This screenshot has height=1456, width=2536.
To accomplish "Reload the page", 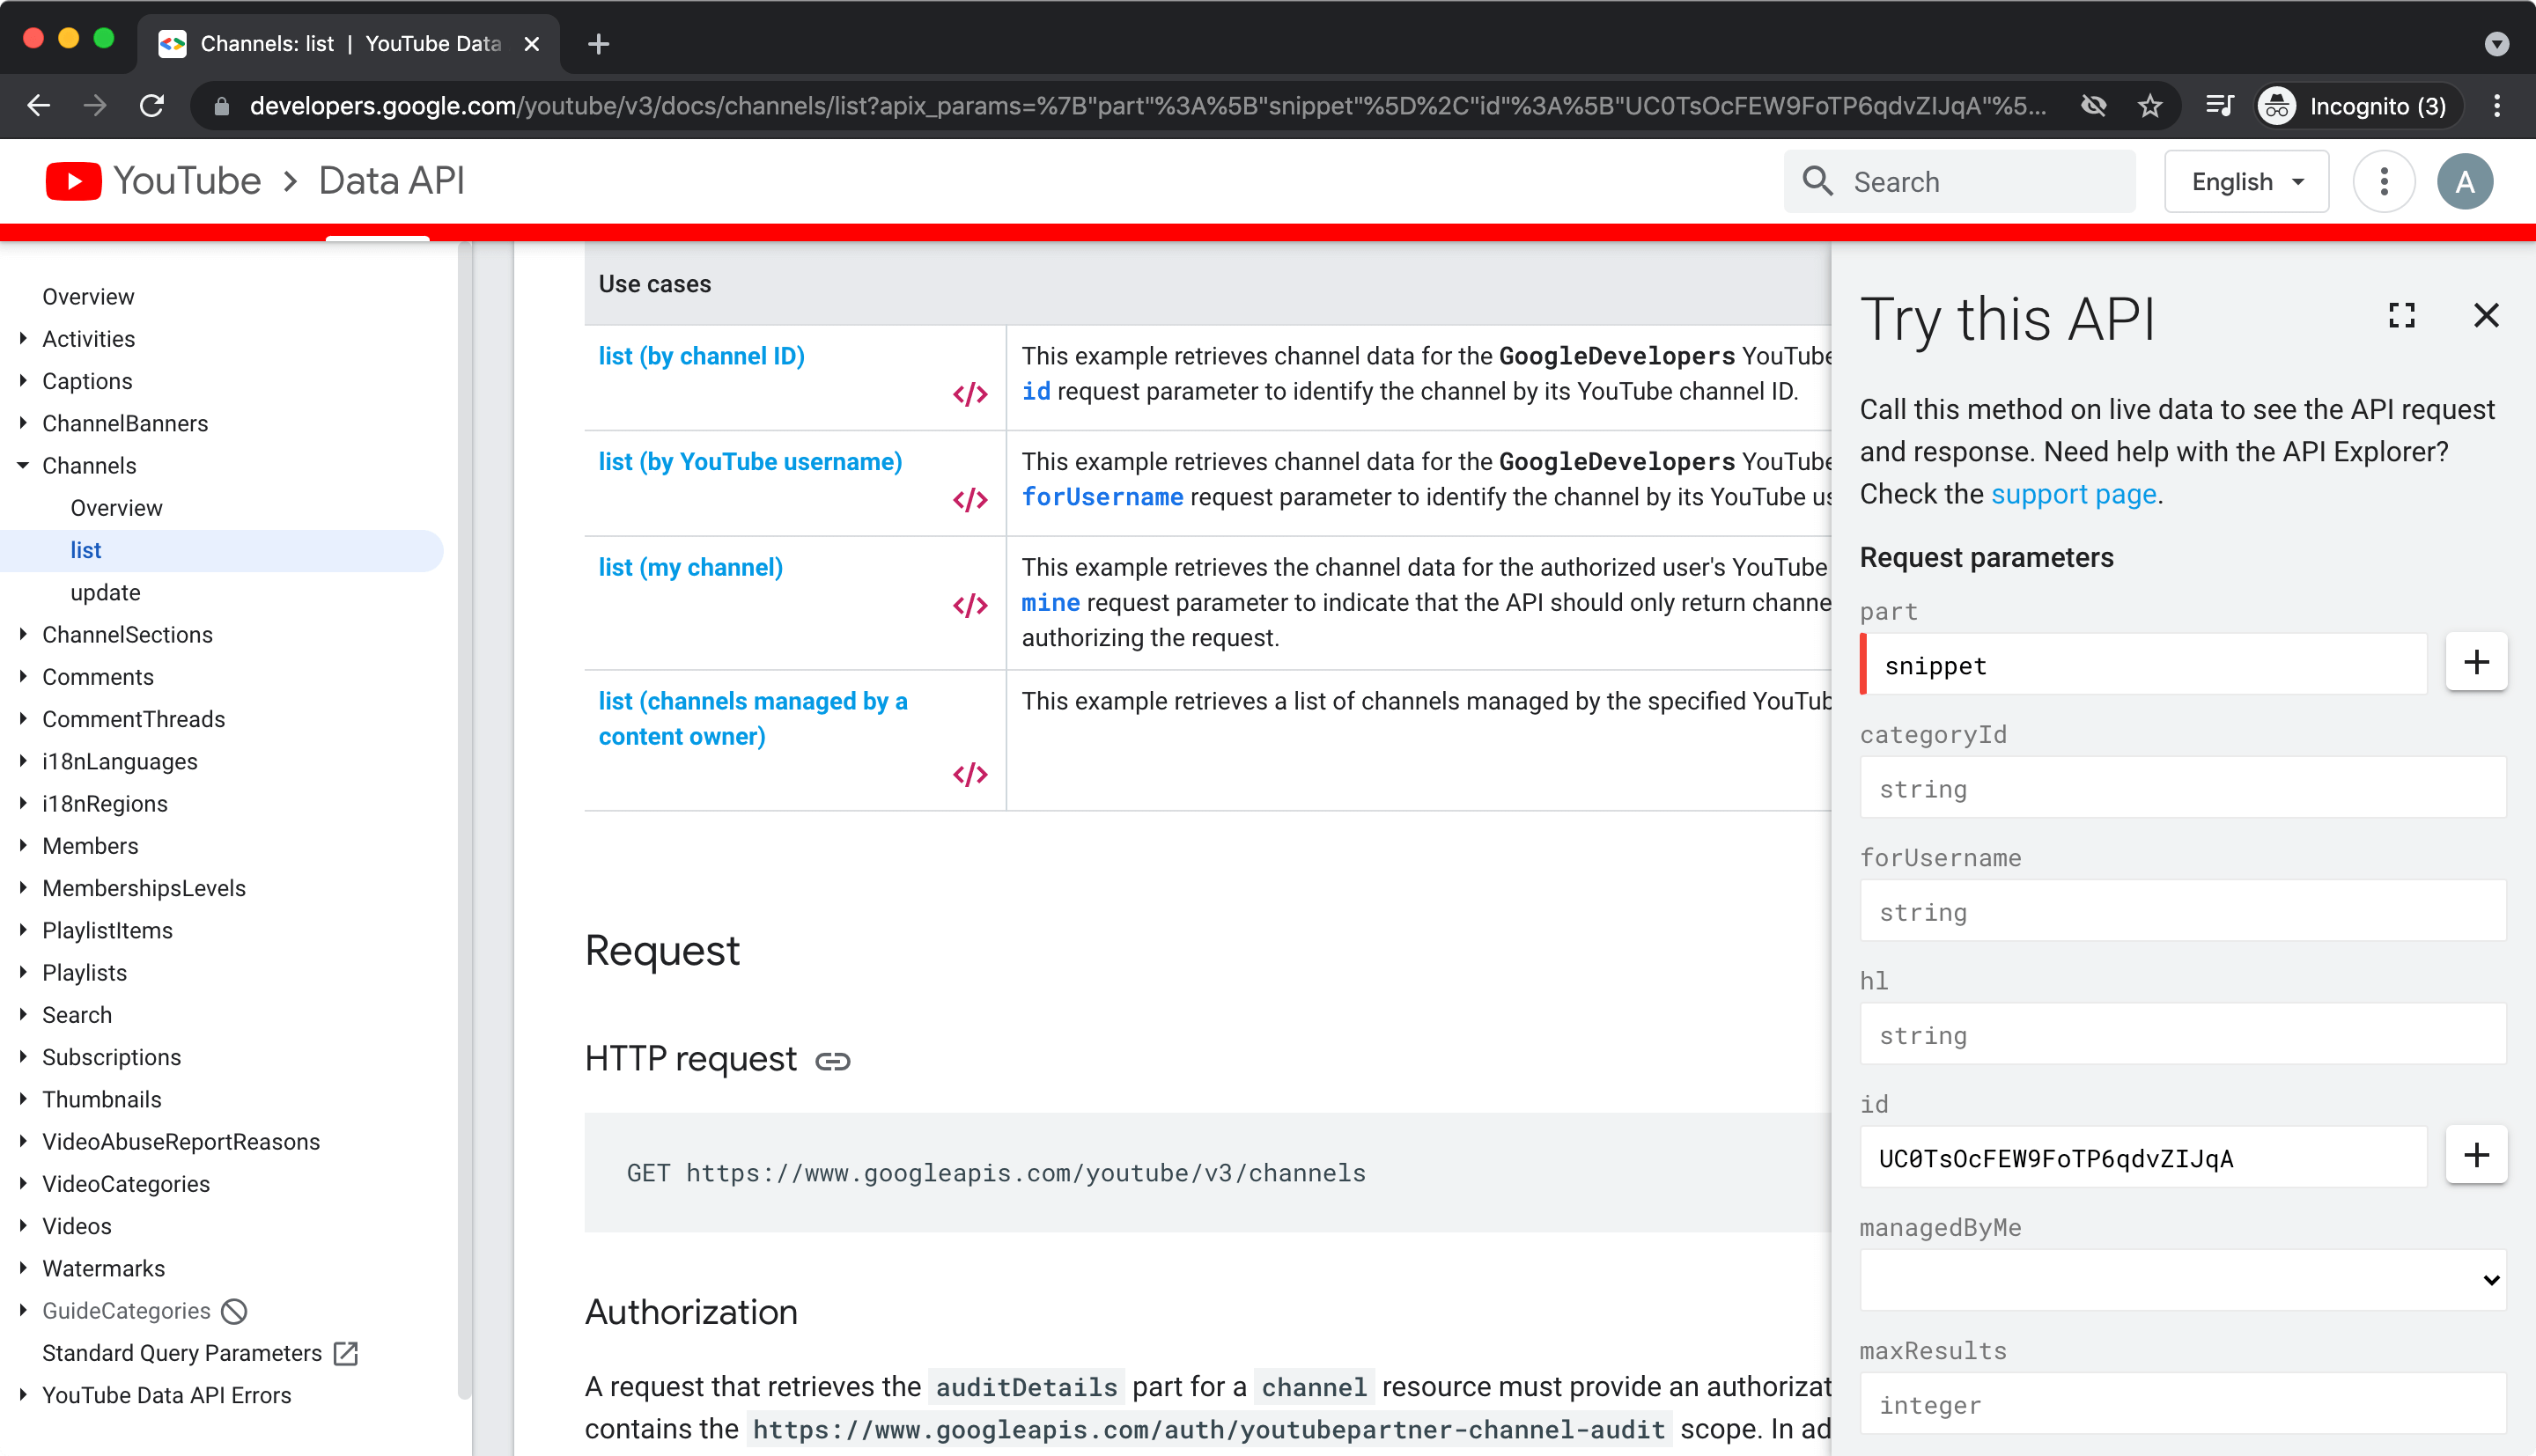I will (x=152, y=106).
